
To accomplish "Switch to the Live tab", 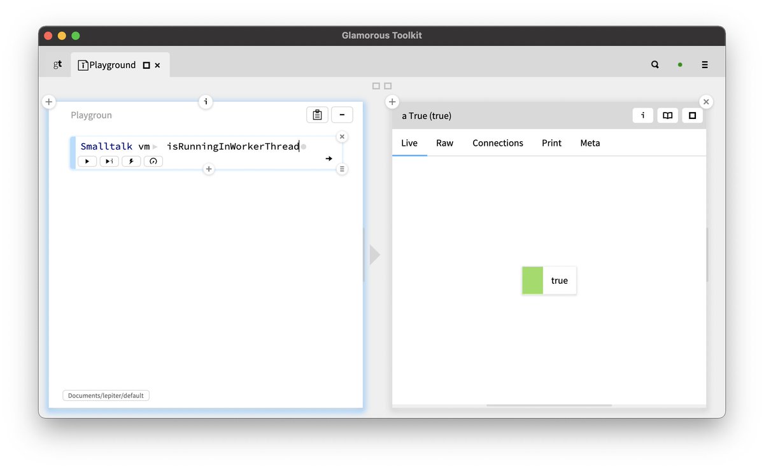I will click(x=409, y=143).
